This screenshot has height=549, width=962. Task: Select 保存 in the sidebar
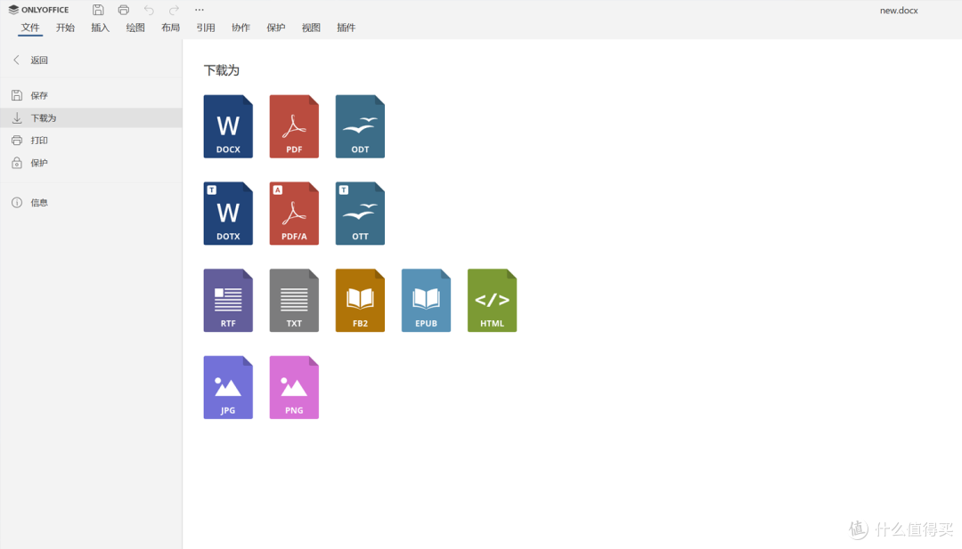point(91,95)
